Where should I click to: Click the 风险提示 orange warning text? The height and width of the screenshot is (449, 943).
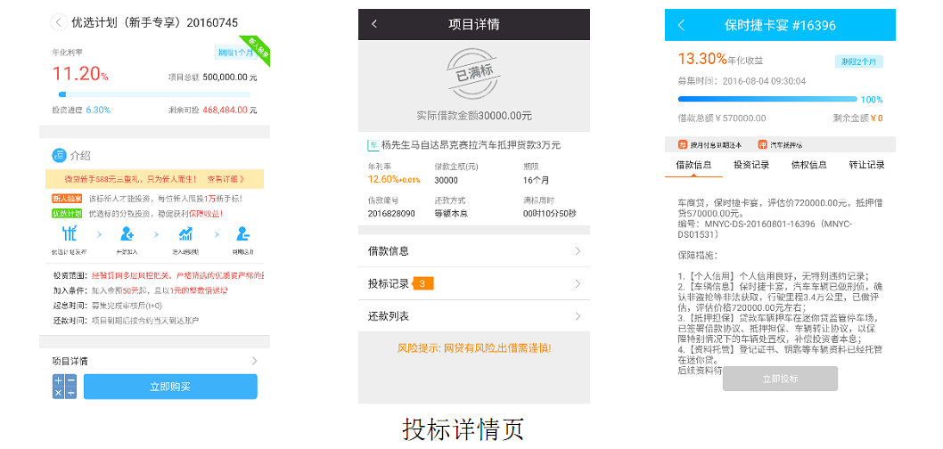pos(474,348)
